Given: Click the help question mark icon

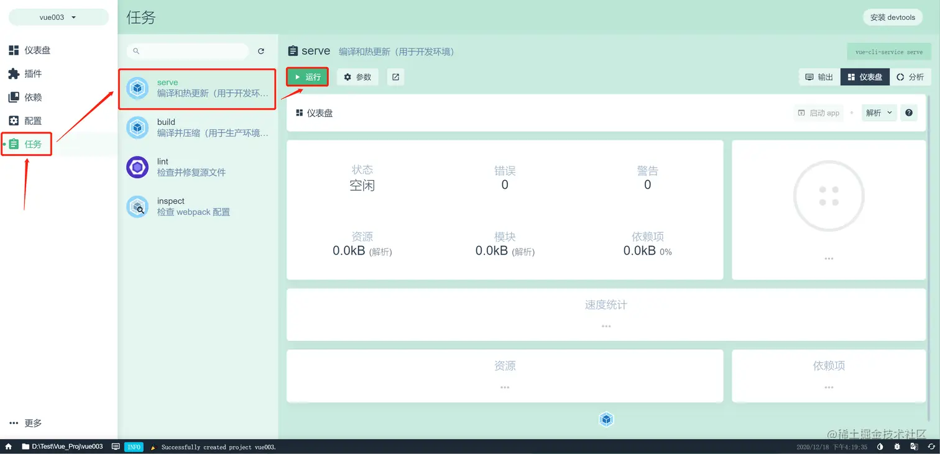Looking at the screenshot, I should click(909, 113).
